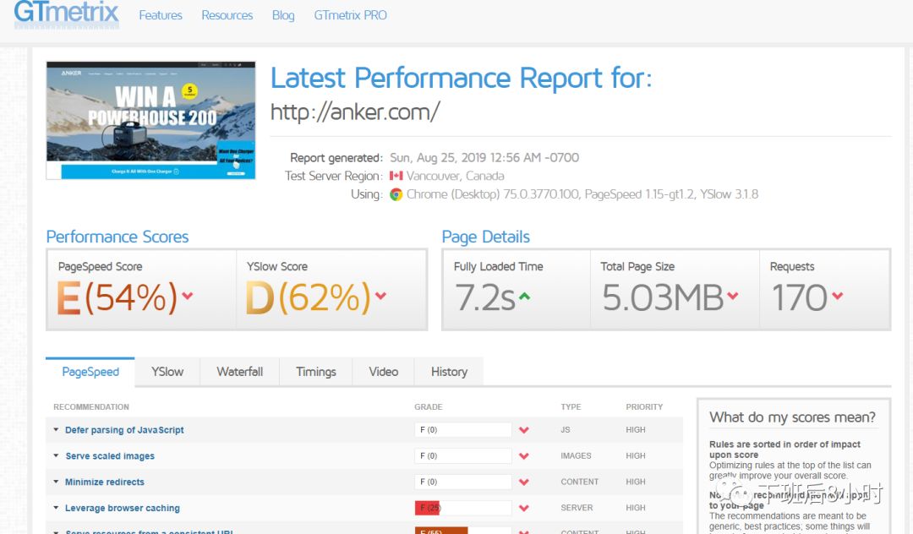This screenshot has width=913, height=534.
Task: Click red chevron for Serve scaled images
Action: 524,456
